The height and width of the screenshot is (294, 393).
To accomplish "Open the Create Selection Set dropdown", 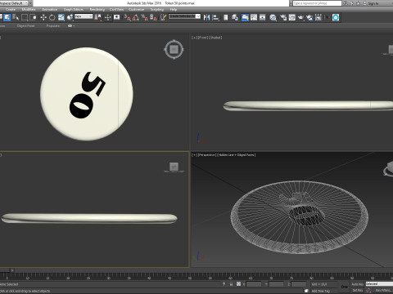I will pos(184,16).
